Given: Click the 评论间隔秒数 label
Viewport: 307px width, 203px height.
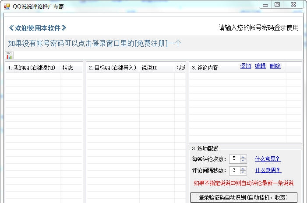Looking at the screenshot, I should pos(209,170).
